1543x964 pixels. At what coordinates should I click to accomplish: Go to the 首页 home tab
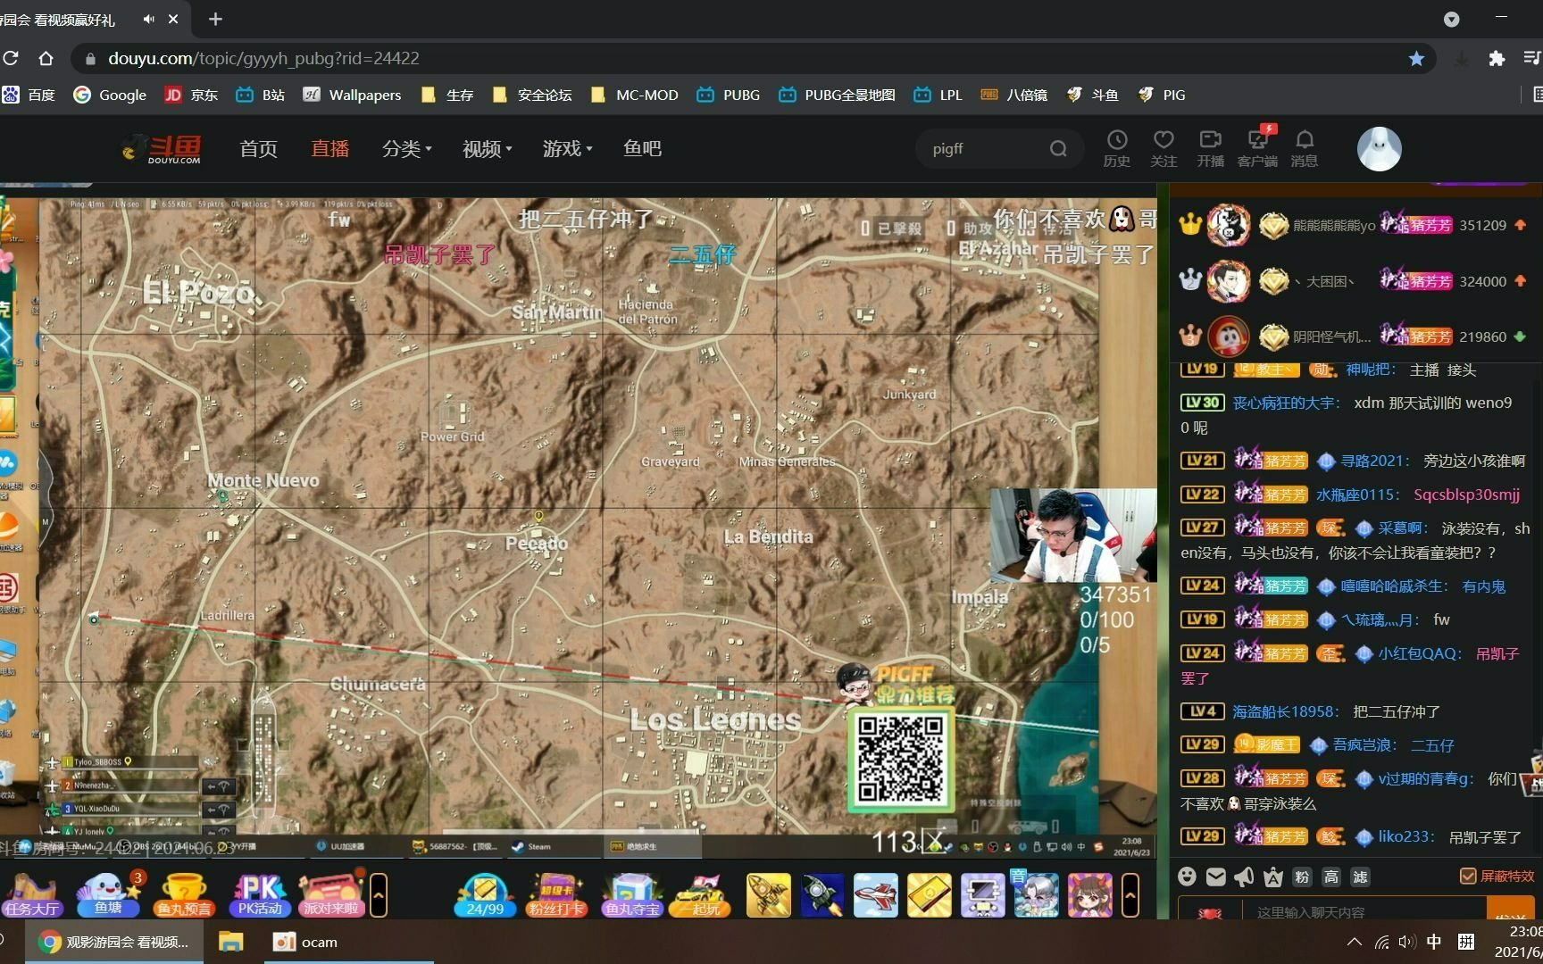tap(259, 149)
